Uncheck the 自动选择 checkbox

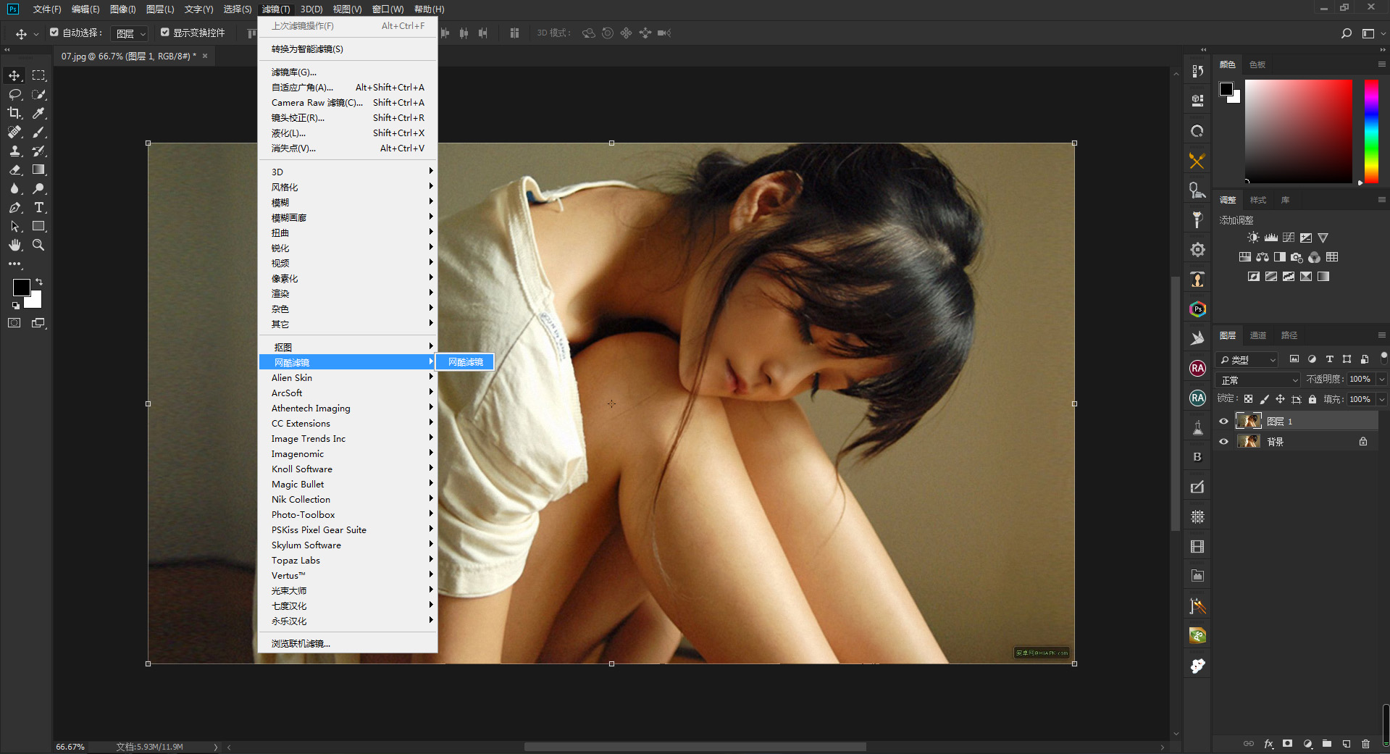pyautogui.click(x=54, y=33)
